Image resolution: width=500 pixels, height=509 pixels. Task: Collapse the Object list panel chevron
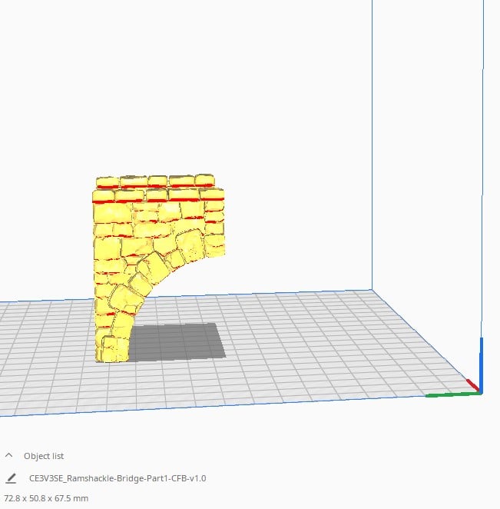9,455
